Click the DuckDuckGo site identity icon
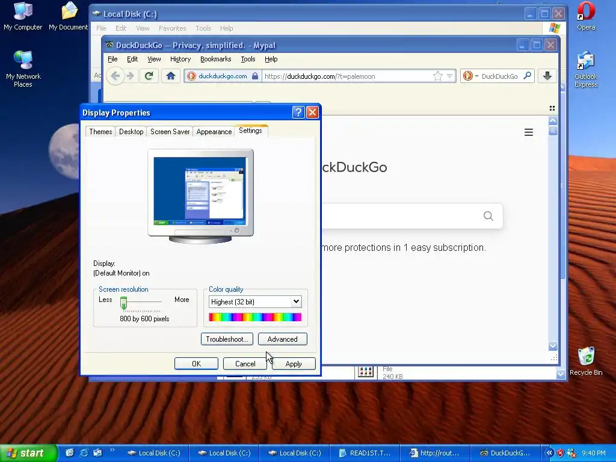Image resolution: width=616 pixels, height=462 pixels. pos(191,76)
